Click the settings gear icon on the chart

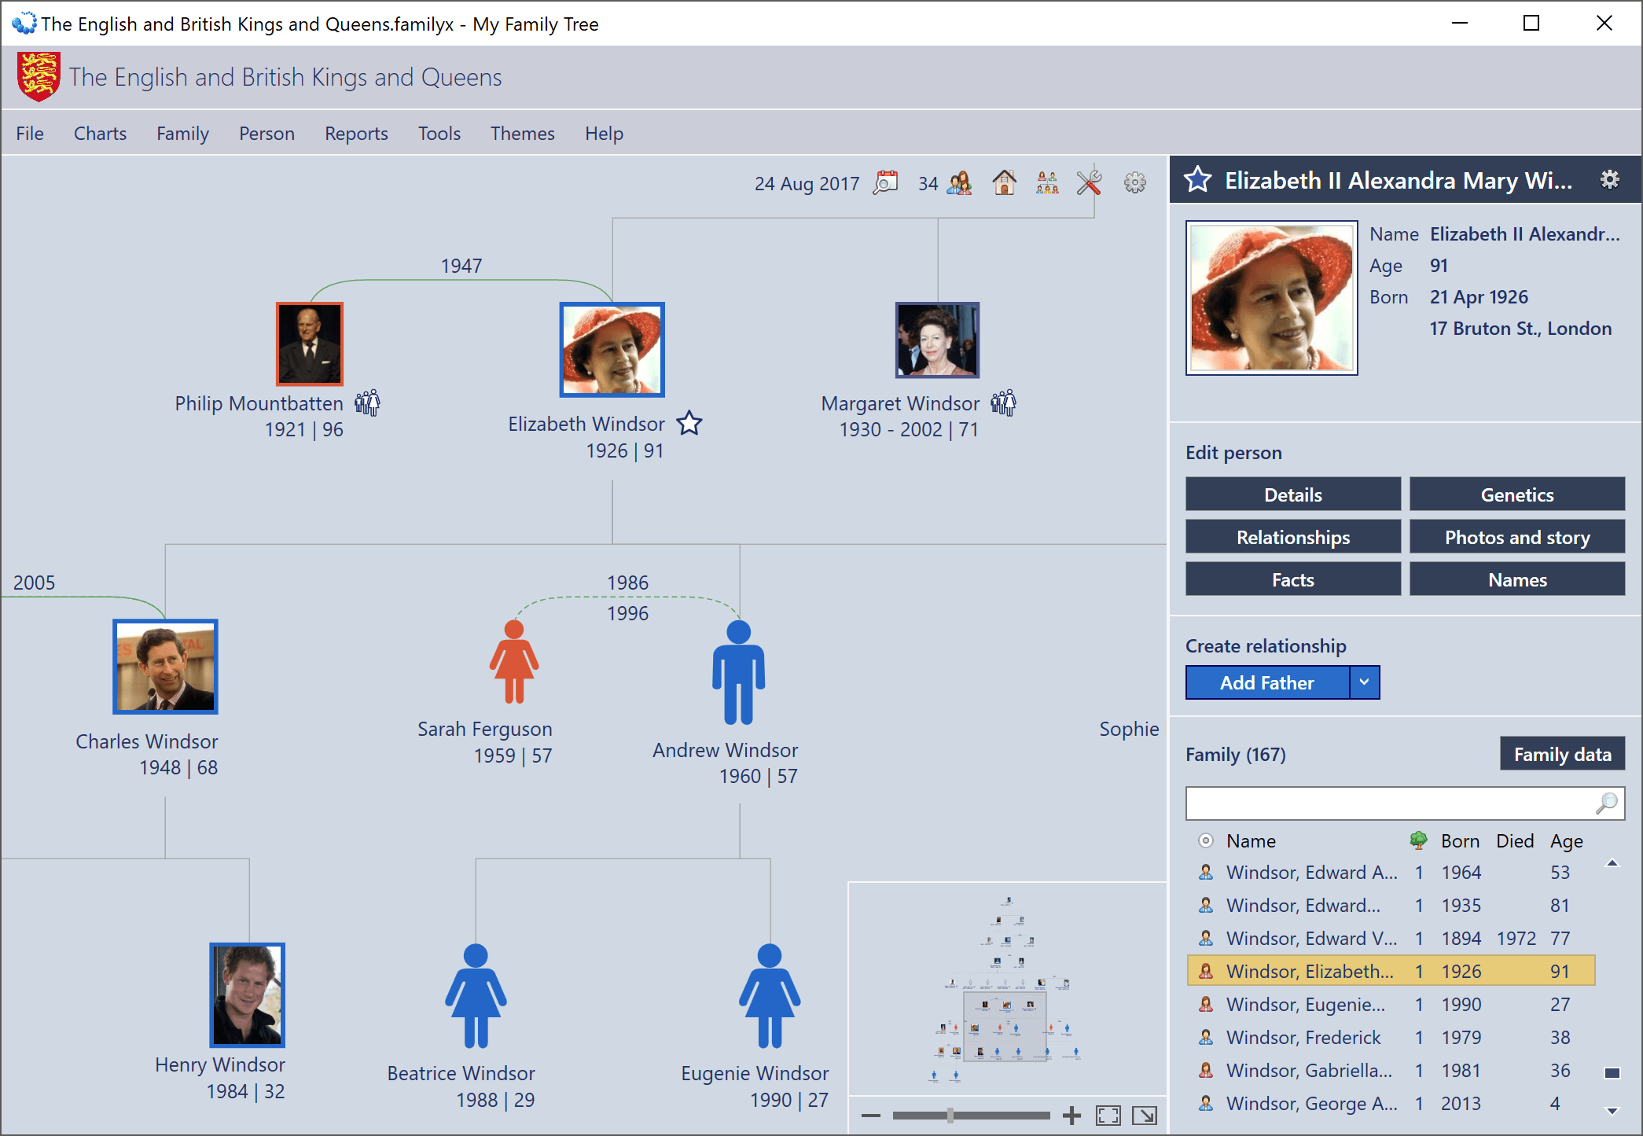pos(1135,182)
